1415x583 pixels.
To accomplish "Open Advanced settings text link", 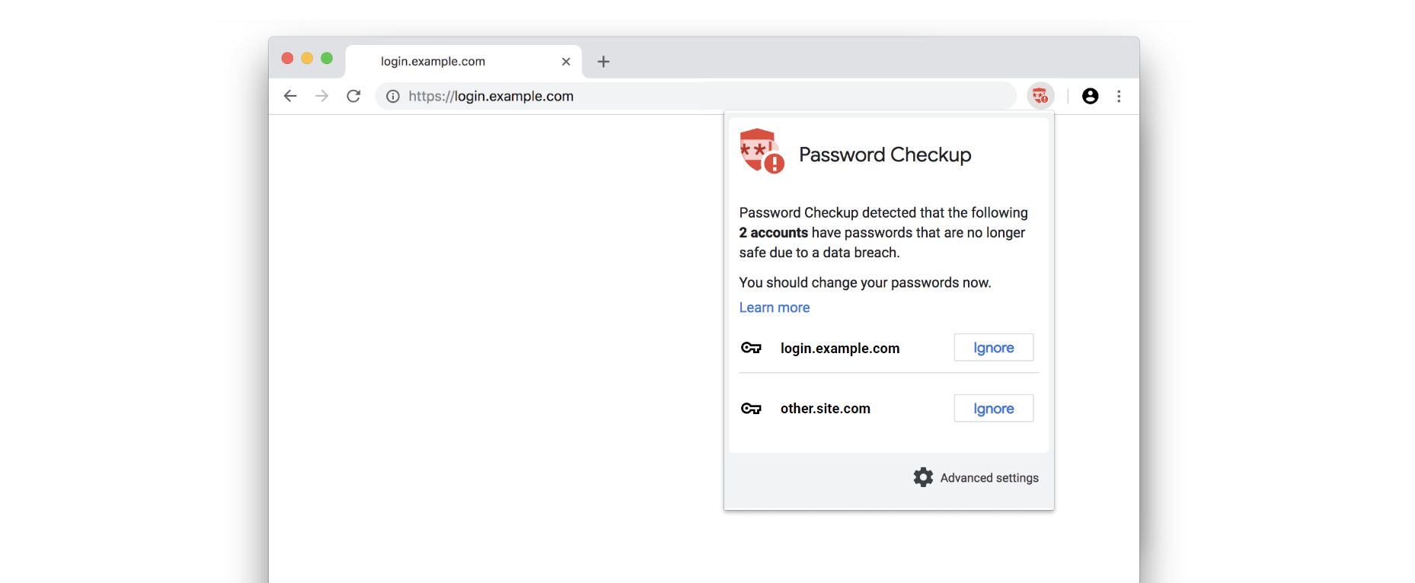I will click(989, 478).
